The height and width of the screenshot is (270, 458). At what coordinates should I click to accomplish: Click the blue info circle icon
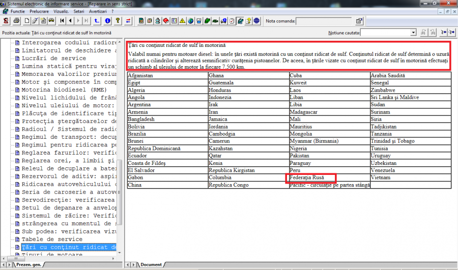tap(107, 21)
